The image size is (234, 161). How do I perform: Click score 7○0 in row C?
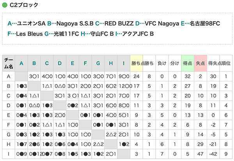point(124,96)
